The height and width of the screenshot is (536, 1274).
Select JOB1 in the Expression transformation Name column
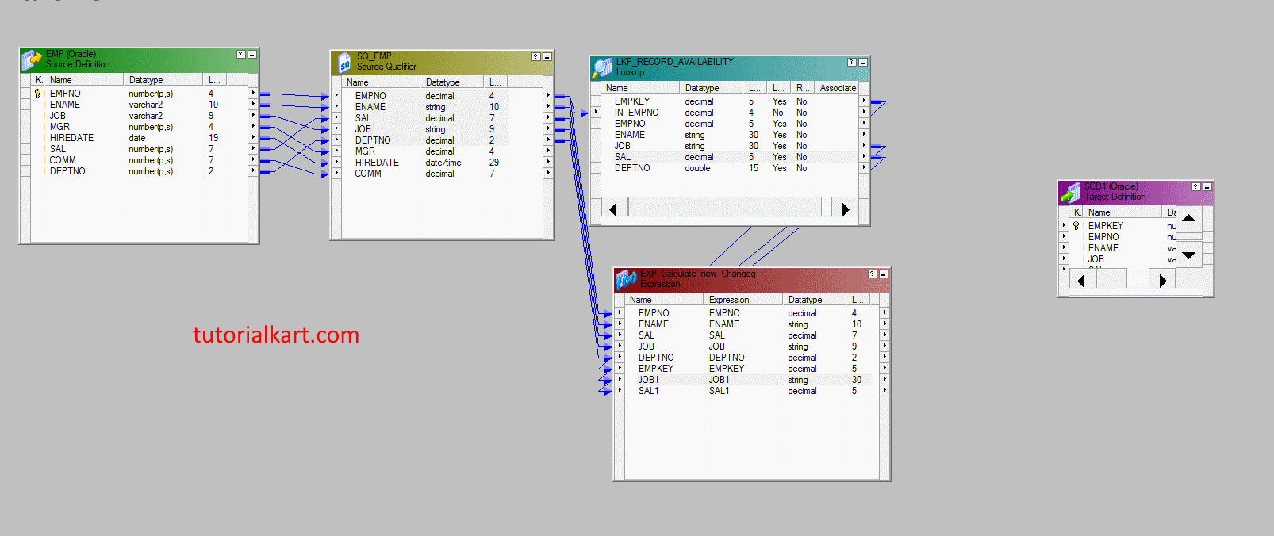tap(648, 380)
